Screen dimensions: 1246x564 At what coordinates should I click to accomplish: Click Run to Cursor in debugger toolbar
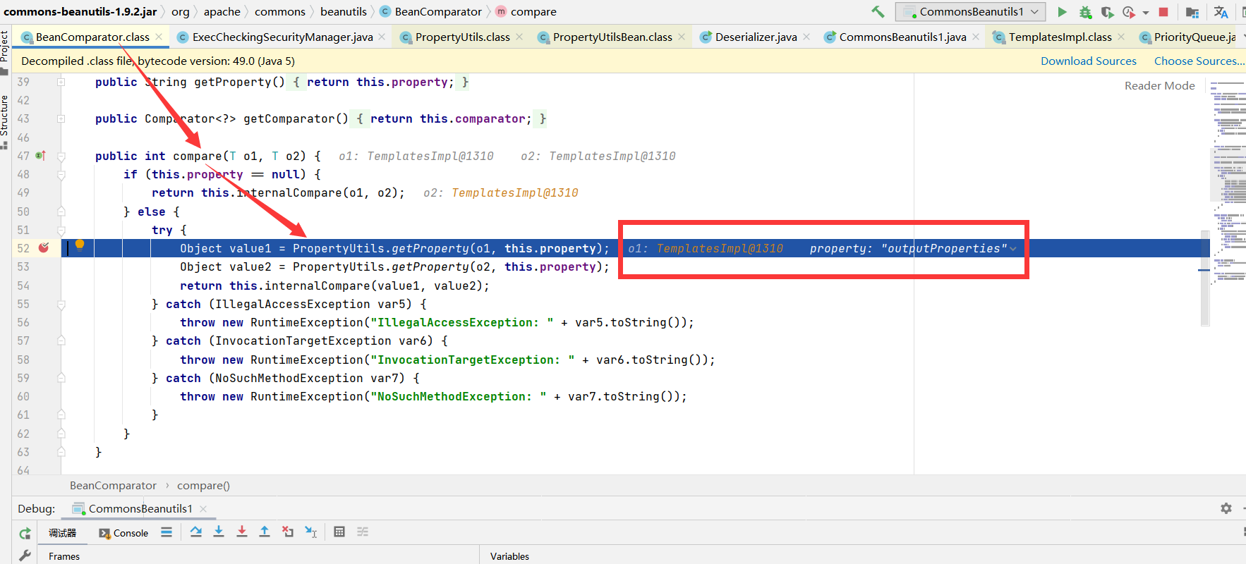pos(311,532)
